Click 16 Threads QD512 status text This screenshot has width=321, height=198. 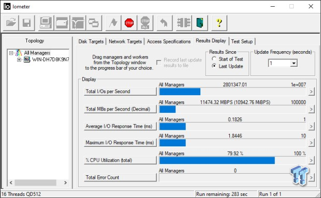pos(21,194)
